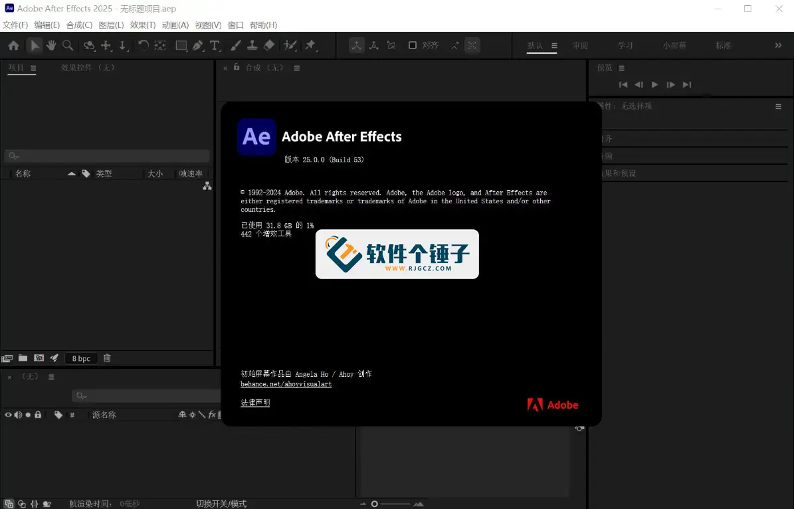Open the 合成 viewer panel menu
The image size is (794, 509).
click(x=297, y=68)
